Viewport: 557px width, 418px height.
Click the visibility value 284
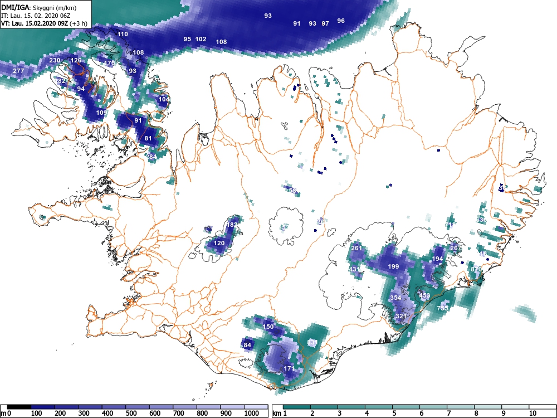click(x=151, y=157)
